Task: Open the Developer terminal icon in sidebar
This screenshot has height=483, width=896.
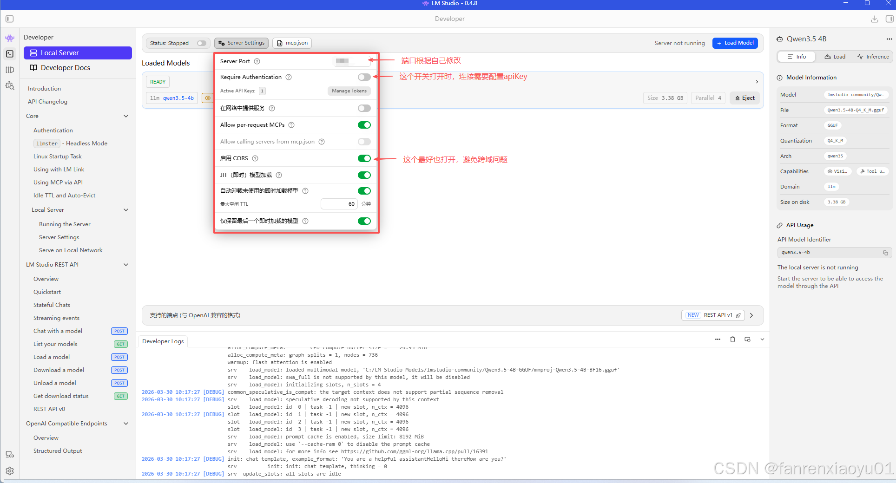Action: [x=10, y=54]
